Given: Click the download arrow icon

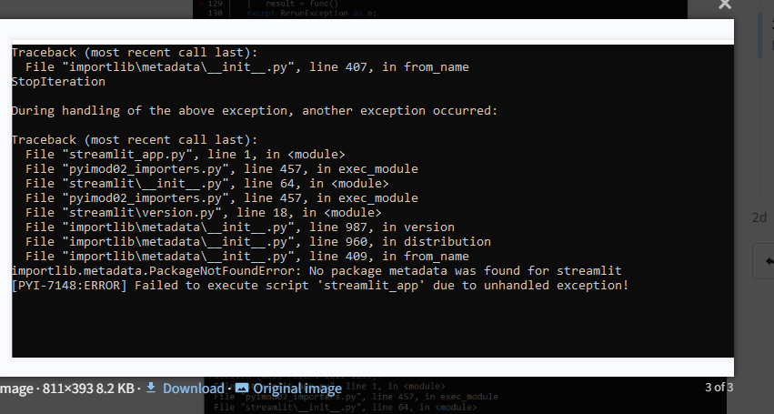Looking at the screenshot, I should tap(151, 388).
